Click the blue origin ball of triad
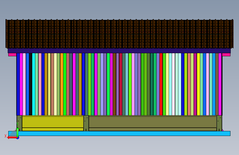 pyautogui.click(x=18, y=138)
